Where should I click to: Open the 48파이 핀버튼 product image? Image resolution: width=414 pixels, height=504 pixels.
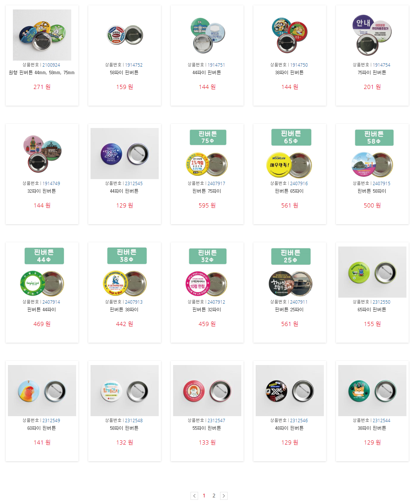(290, 390)
